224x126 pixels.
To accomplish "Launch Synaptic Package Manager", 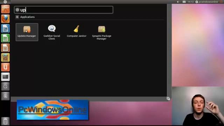I will point(101,33).
